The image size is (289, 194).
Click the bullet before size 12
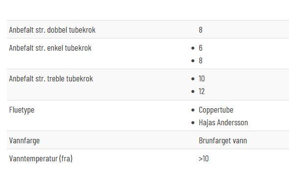[193, 91]
